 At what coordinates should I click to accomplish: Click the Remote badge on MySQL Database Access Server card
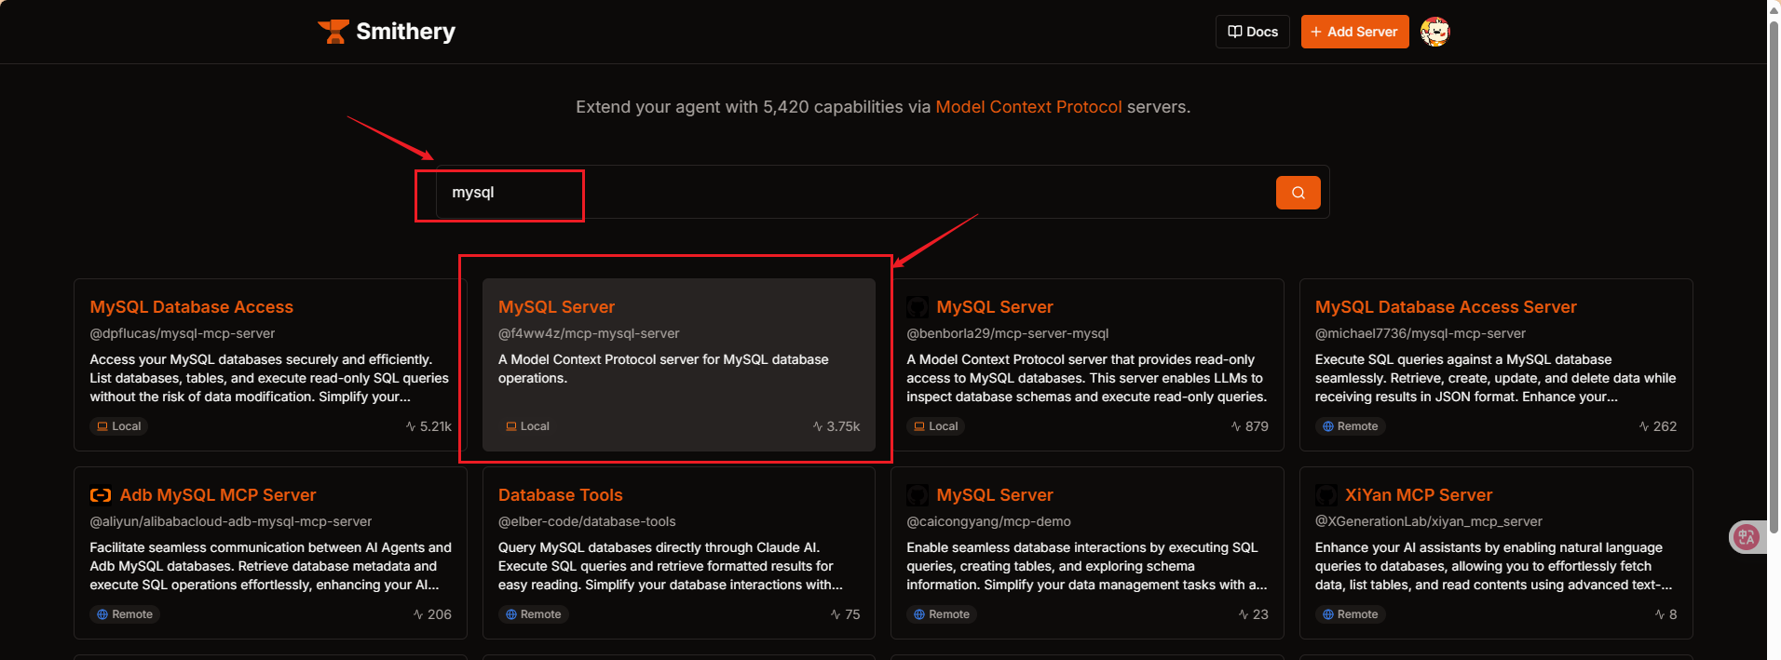pos(1351,426)
